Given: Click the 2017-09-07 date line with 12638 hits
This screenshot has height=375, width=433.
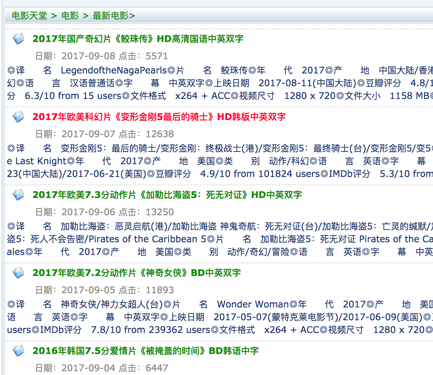Looking at the screenshot, I should [104, 134].
